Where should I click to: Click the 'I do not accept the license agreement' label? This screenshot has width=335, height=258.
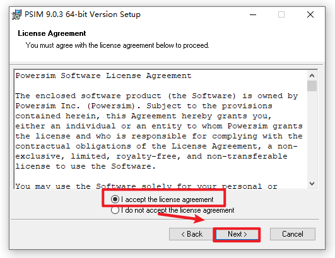coord(177,210)
